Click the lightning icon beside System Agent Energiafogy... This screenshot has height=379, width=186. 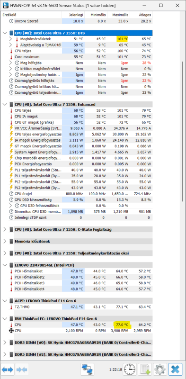pyautogui.click(x=11, y=152)
